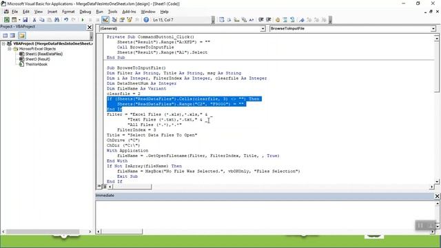Viewport: 441px width, 248px height.
Task: Click the Uncomment Block toolbar icon
Action: [292, 20]
